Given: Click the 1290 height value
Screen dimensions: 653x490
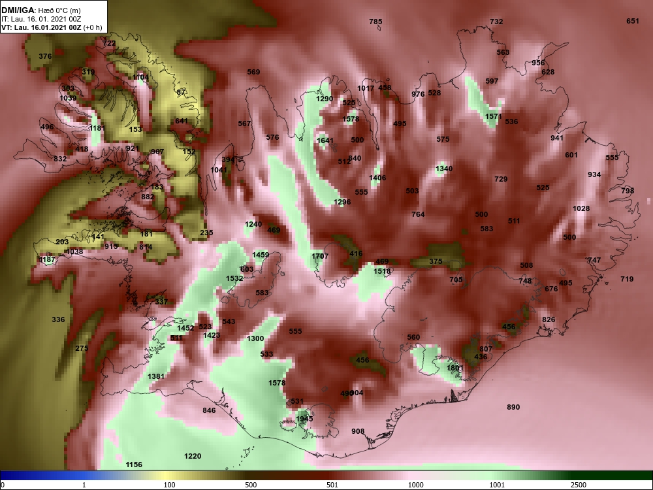Looking at the screenshot, I should 325,99.
